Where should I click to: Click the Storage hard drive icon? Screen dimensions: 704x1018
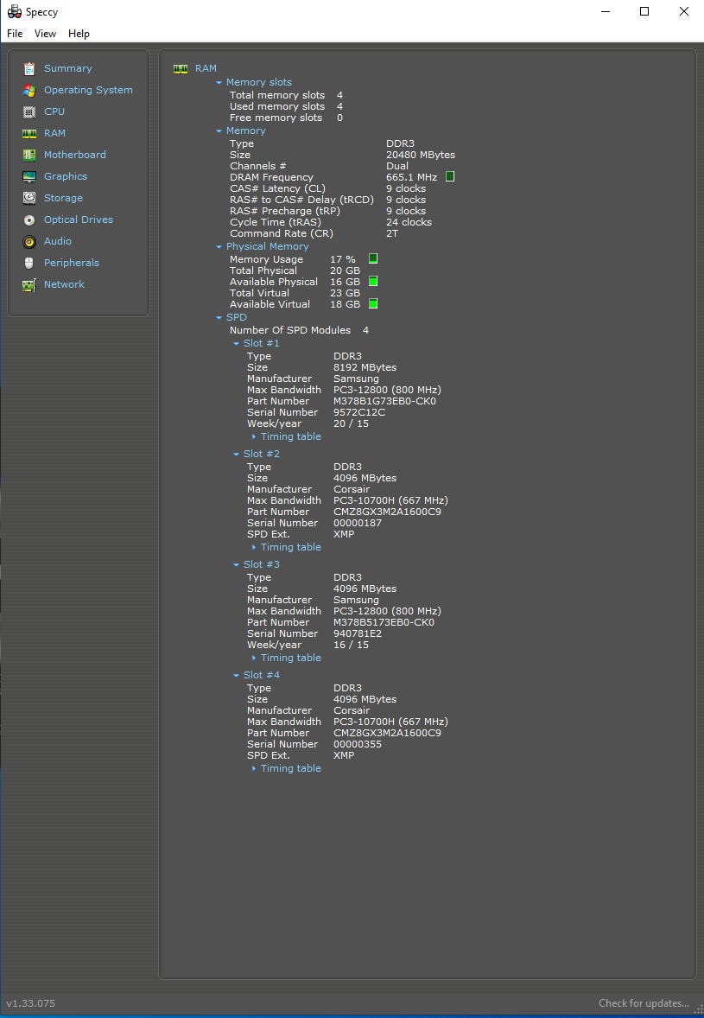29,198
